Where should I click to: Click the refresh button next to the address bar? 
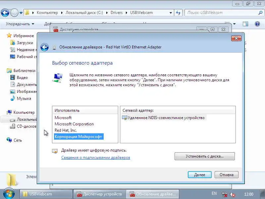coord(178,13)
